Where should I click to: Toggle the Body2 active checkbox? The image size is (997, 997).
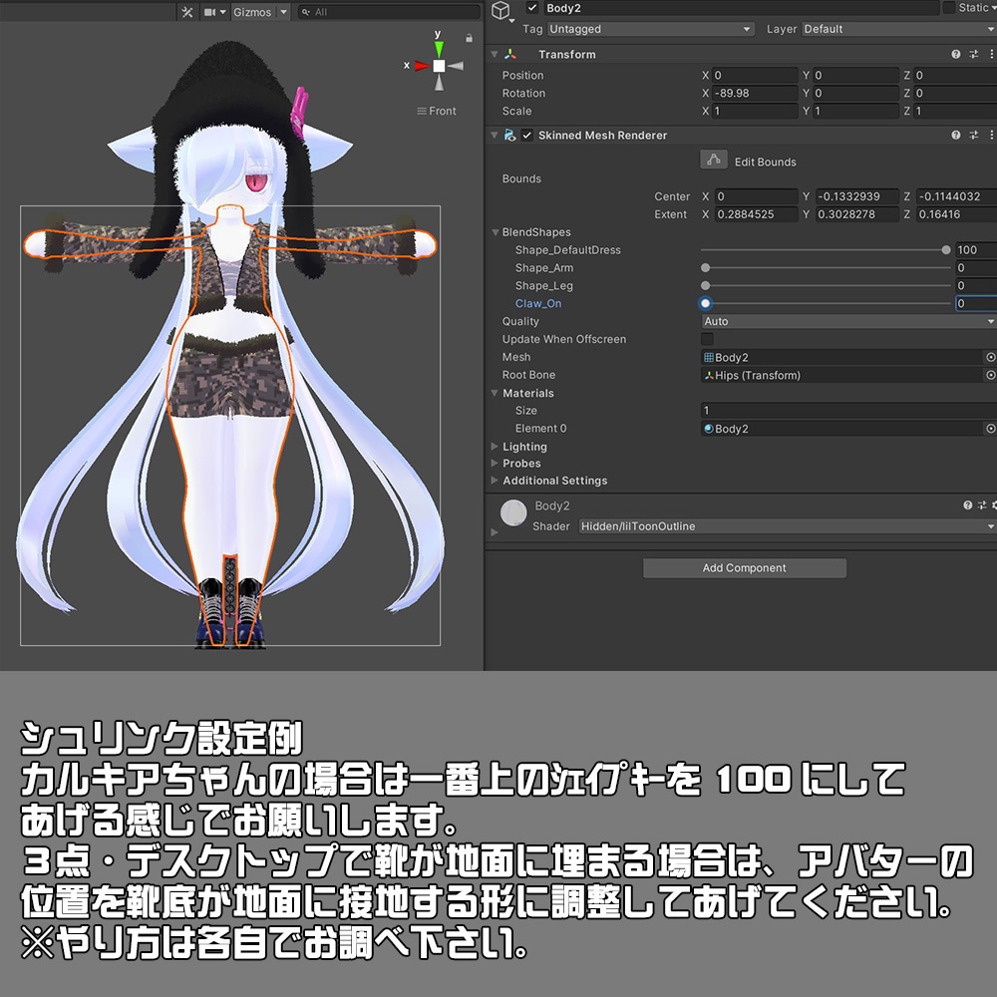532,8
